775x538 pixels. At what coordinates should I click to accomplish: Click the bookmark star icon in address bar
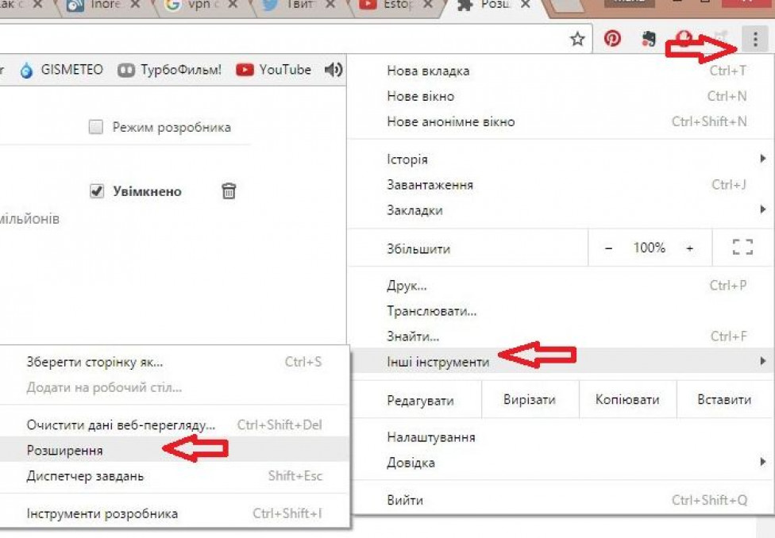click(x=577, y=39)
